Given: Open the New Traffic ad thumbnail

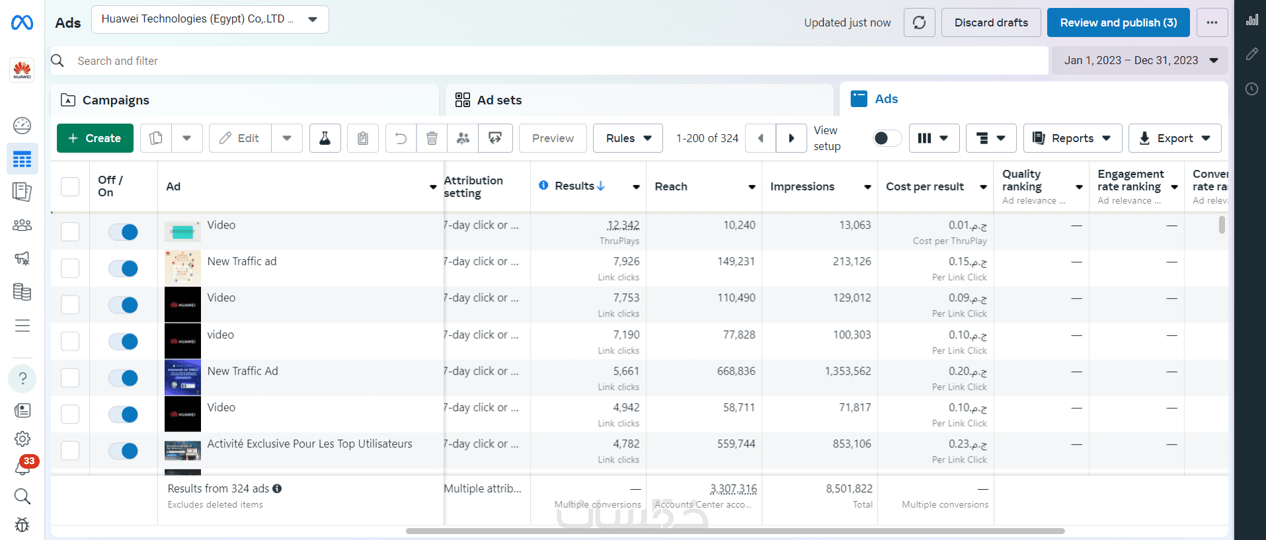Looking at the screenshot, I should coord(182,268).
